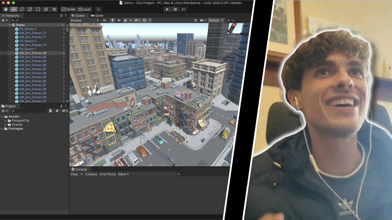Viewport: 392px width, 220px height.
Task: Click the grid snapping icon in toolbar
Action: (98, 9)
